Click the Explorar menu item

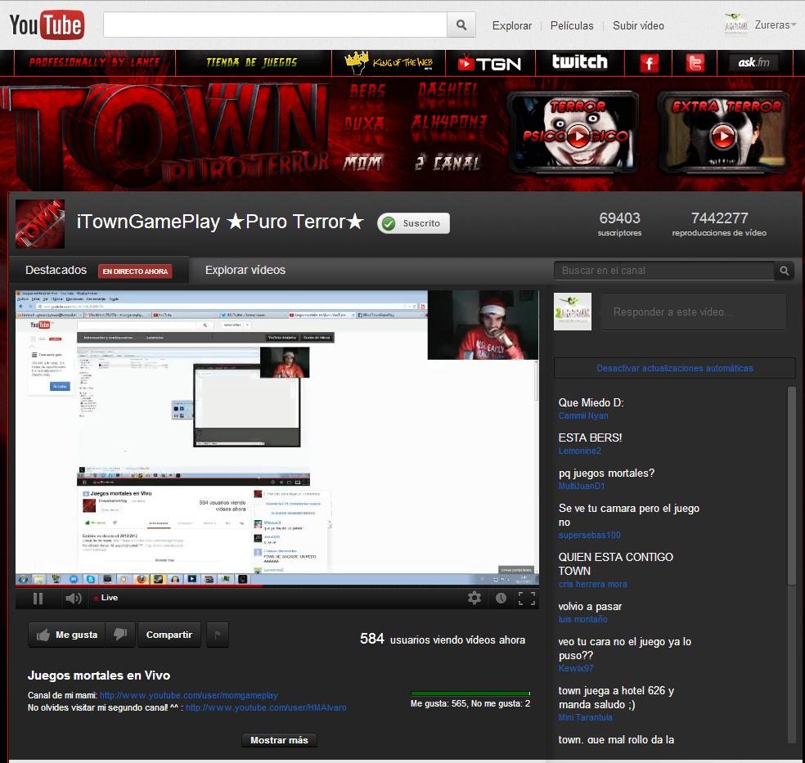tap(512, 25)
